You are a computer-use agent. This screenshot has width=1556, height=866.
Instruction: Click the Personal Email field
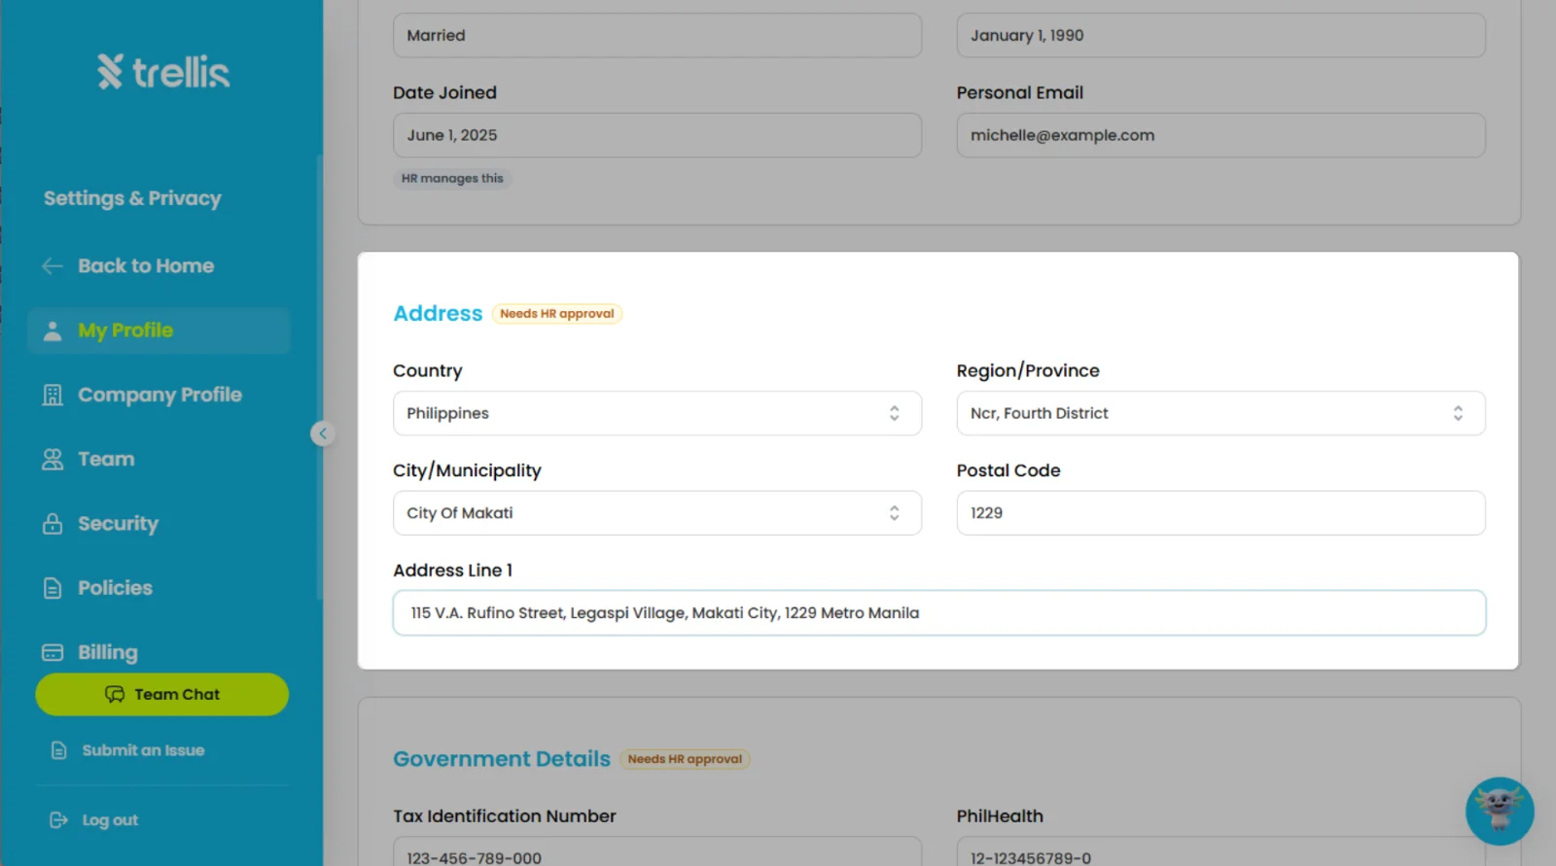(1220, 135)
